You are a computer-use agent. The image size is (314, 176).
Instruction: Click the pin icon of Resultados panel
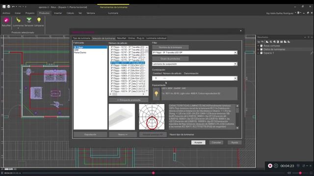coord(309,37)
